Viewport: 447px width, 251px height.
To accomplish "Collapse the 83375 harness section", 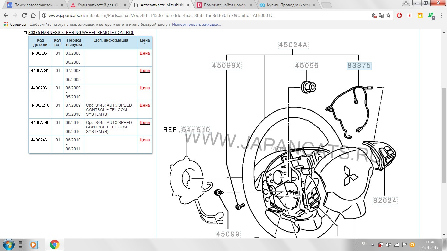I will click(x=25, y=33).
